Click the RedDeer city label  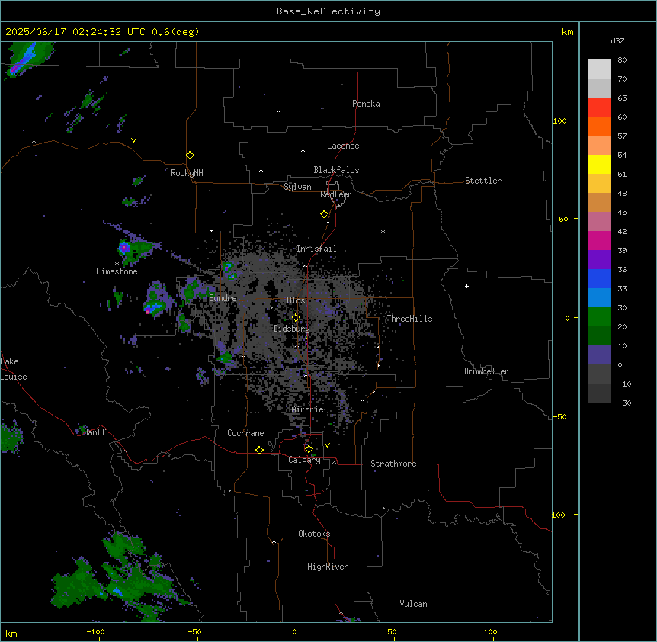(x=335, y=194)
